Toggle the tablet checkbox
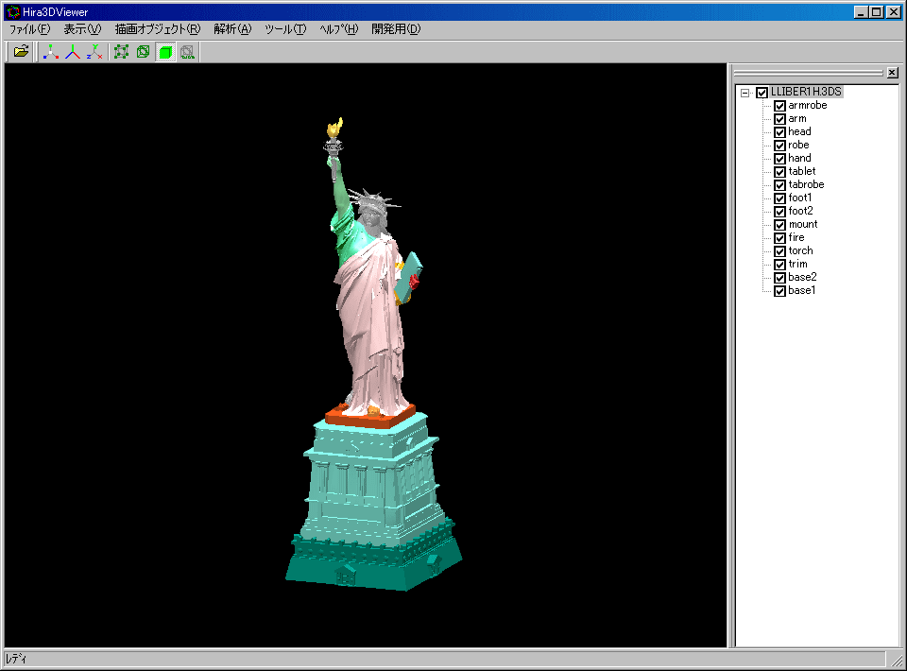The image size is (907, 671). point(779,172)
